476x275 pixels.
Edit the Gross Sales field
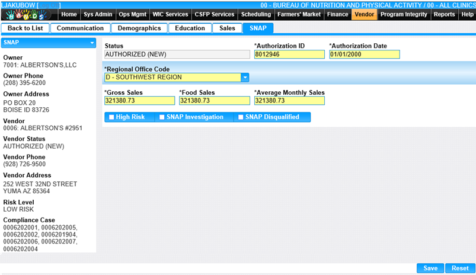(x=140, y=101)
